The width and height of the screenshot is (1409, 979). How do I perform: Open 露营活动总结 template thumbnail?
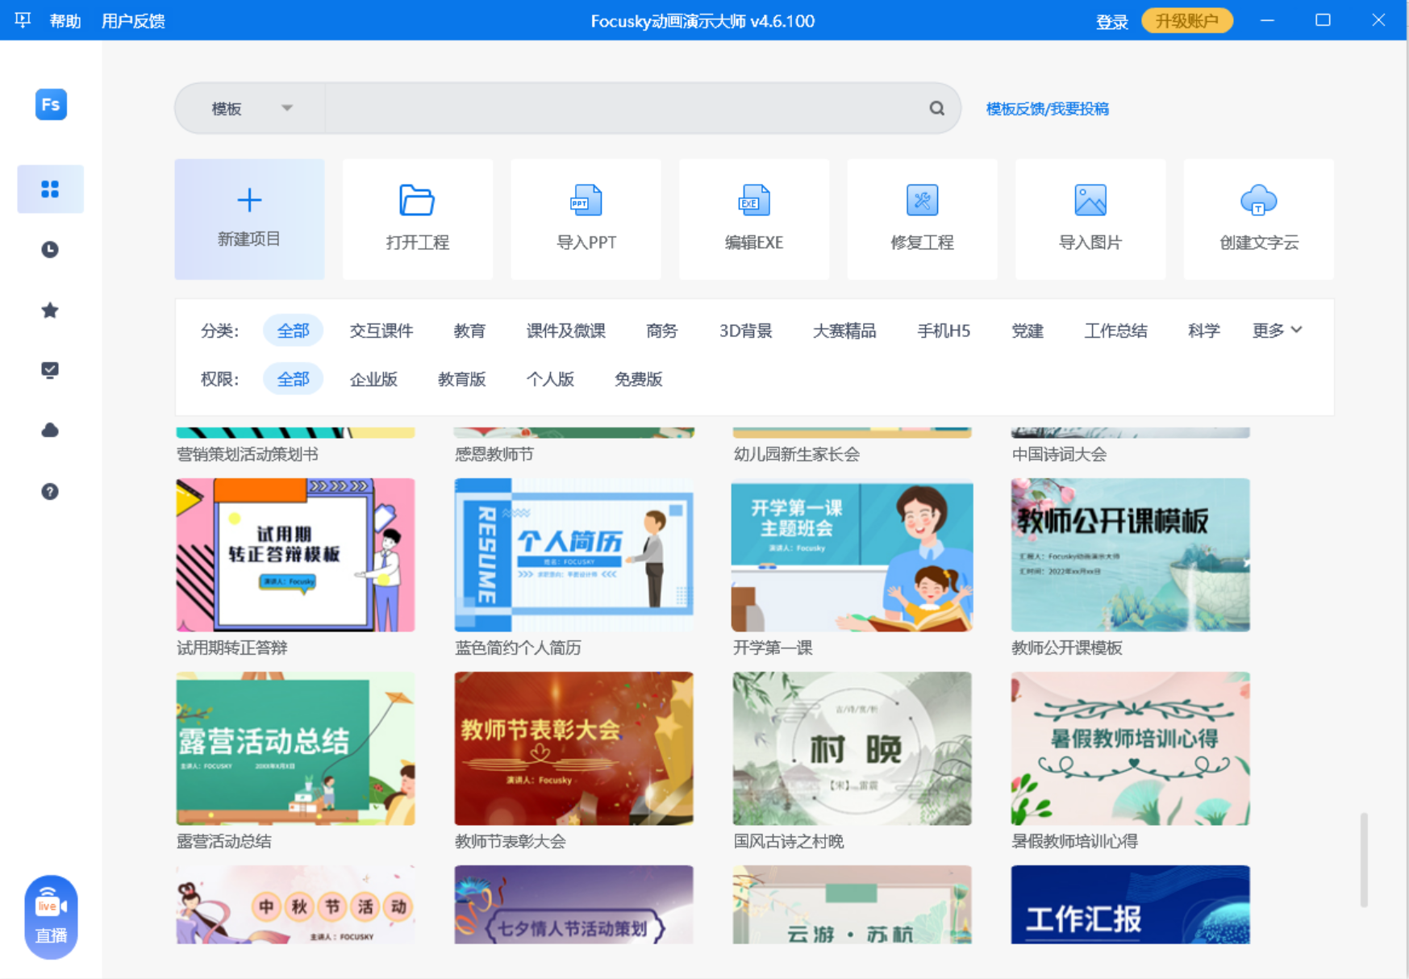coord(295,748)
